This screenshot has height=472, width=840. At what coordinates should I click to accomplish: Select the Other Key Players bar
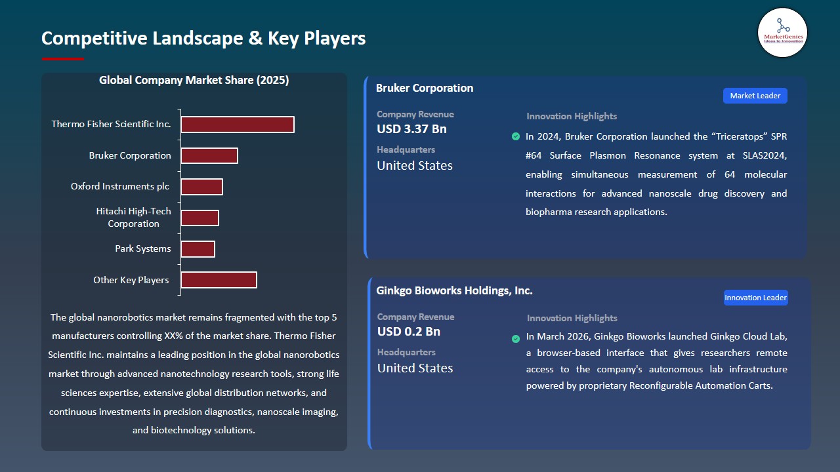[x=219, y=280]
